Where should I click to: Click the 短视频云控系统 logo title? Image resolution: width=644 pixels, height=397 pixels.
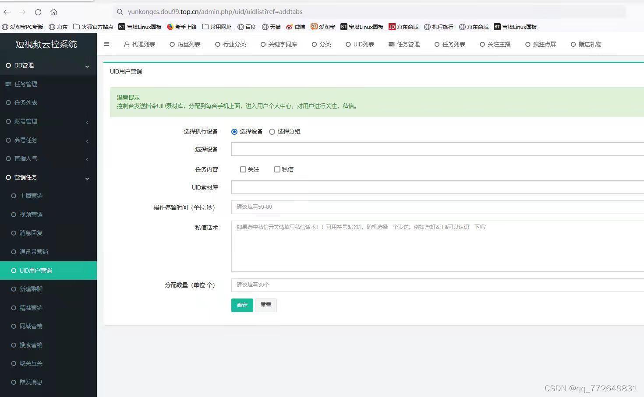(x=46, y=44)
